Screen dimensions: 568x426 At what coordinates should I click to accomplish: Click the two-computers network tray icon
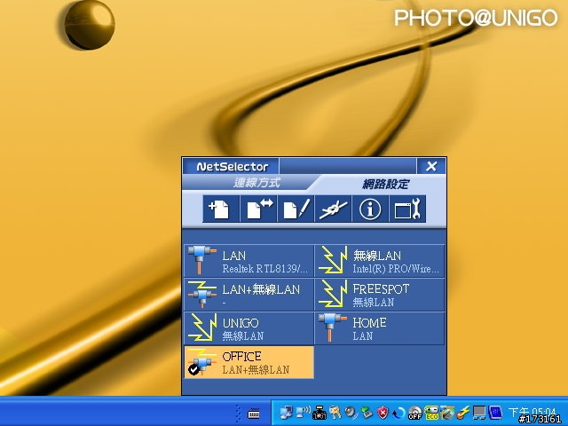point(286,413)
